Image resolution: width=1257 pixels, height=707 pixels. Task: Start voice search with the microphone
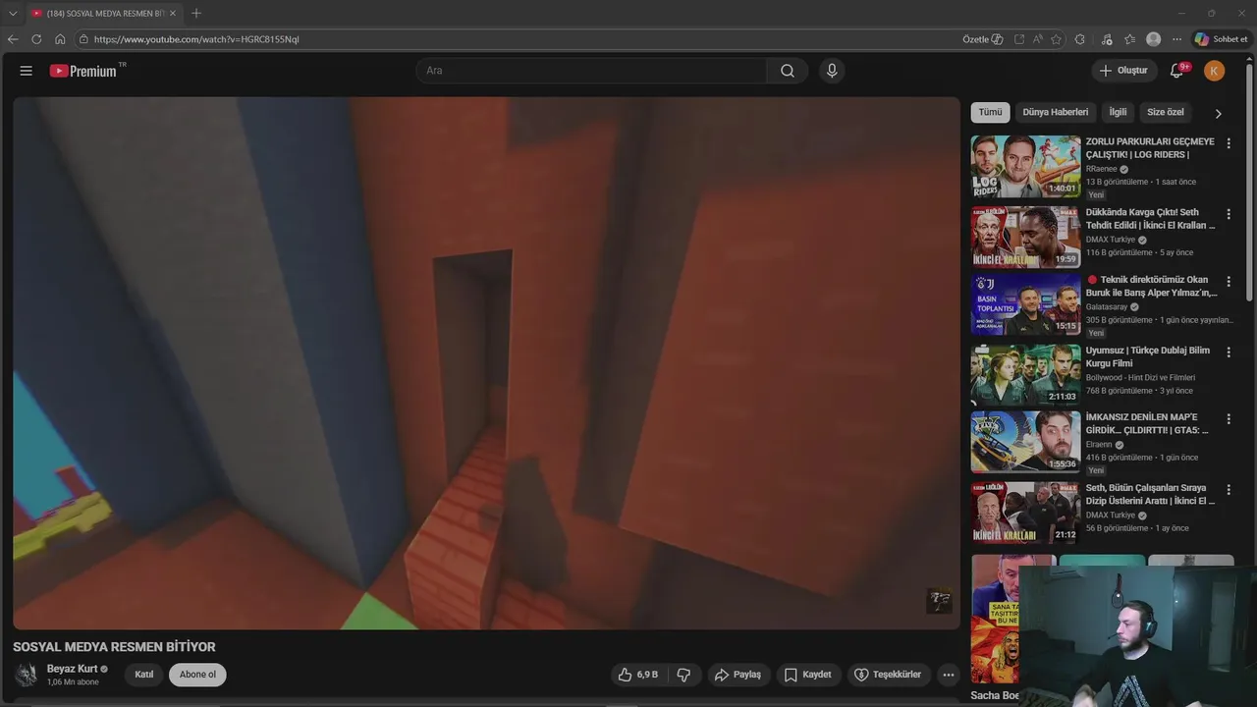coord(832,71)
